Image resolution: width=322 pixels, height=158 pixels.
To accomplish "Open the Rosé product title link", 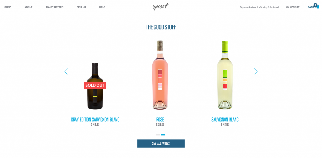I will (160, 120).
